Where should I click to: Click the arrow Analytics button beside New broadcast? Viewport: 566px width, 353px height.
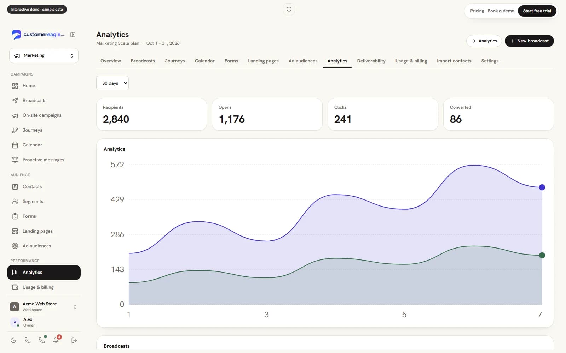(484, 41)
